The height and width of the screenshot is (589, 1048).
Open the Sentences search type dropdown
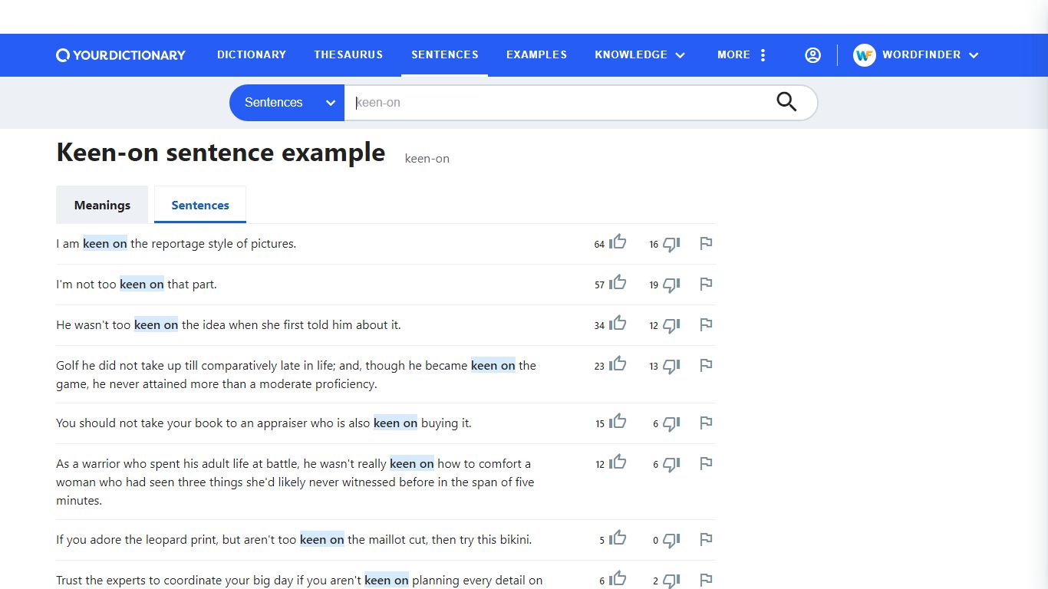click(287, 103)
